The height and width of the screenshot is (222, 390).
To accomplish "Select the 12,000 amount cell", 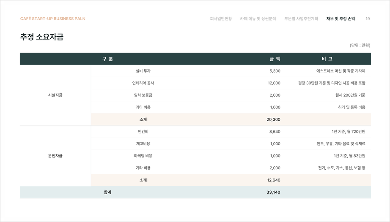I will tap(274, 83).
